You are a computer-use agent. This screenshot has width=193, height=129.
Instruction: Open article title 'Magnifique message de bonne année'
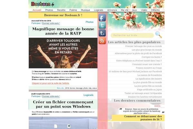(63, 31)
